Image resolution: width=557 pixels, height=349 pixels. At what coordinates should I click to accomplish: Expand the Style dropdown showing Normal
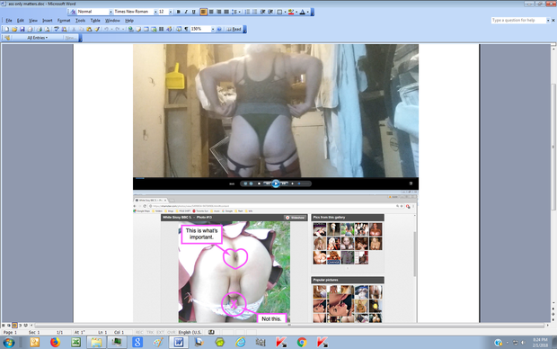click(111, 12)
